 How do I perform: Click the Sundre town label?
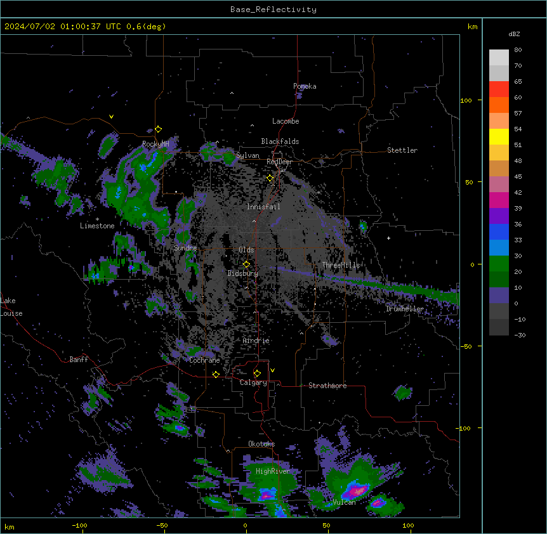[185, 248]
